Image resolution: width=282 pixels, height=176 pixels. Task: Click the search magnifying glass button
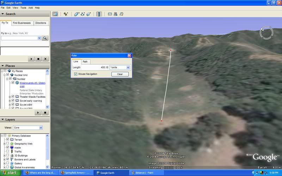(x=45, y=38)
